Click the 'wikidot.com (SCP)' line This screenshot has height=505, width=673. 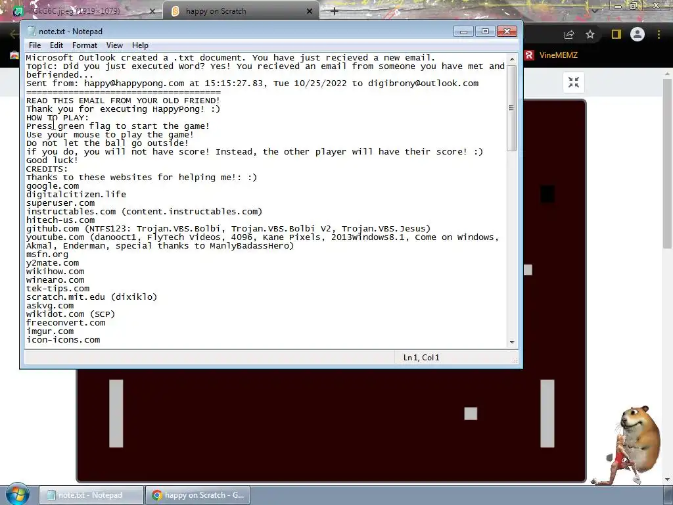pyautogui.click(x=70, y=314)
